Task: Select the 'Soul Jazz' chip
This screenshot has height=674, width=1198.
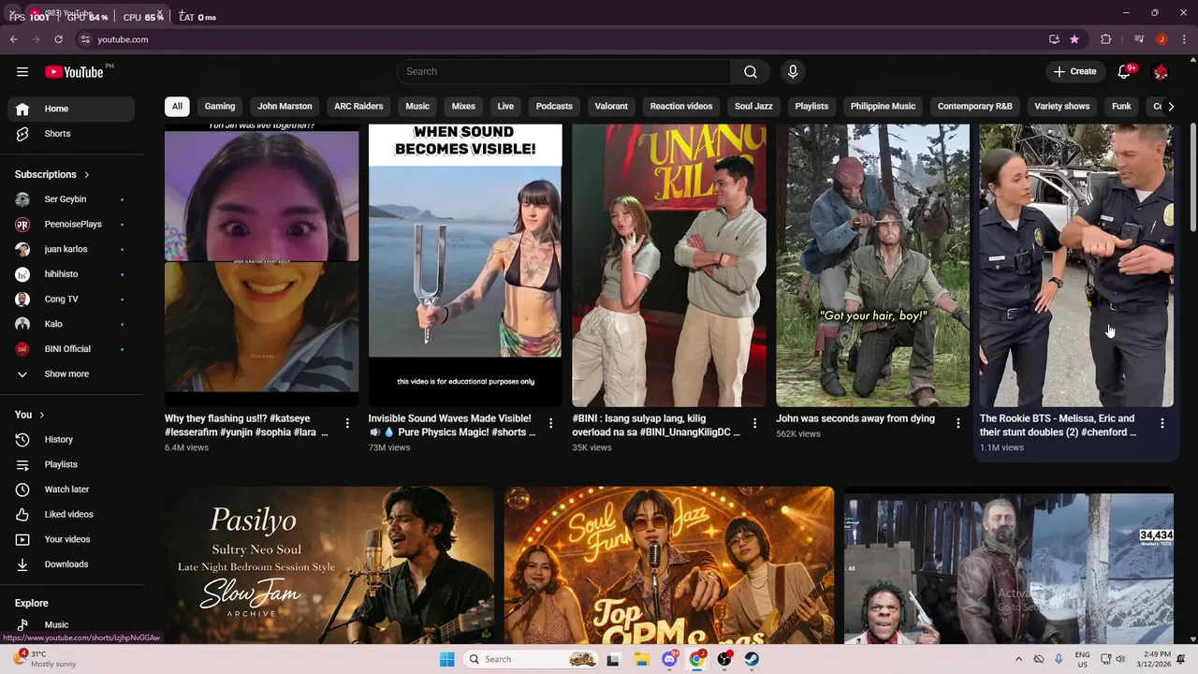Action: tap(753, 107)
